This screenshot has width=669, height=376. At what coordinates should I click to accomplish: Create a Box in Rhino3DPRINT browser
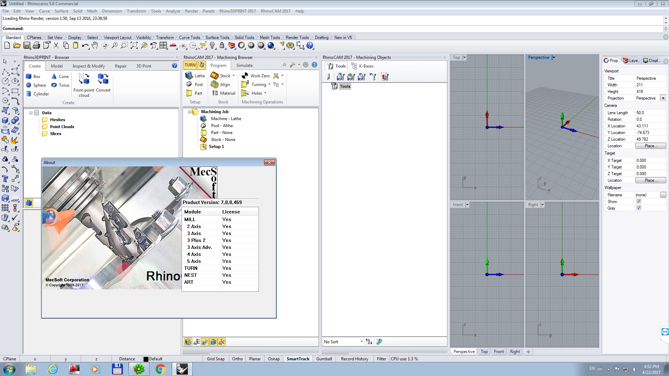click(x=33, y=76)
